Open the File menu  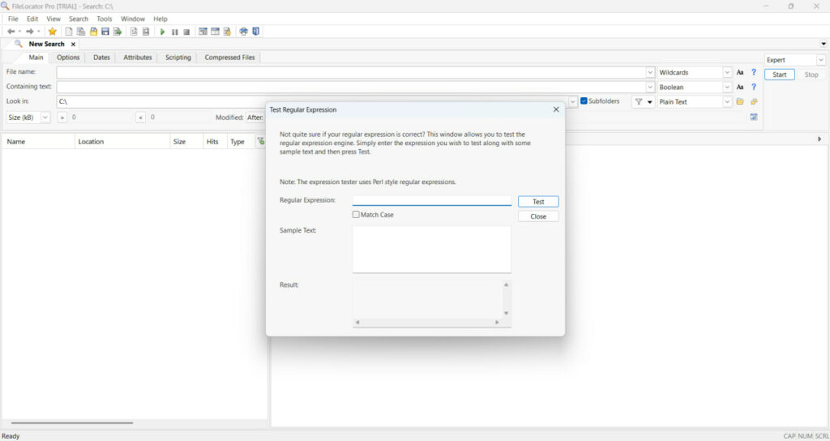click(13, 19)
